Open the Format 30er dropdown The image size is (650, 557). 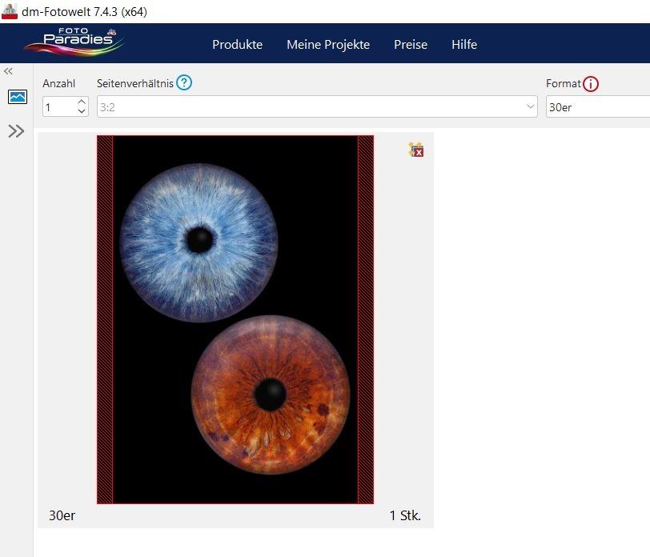[x=596, y=106]
